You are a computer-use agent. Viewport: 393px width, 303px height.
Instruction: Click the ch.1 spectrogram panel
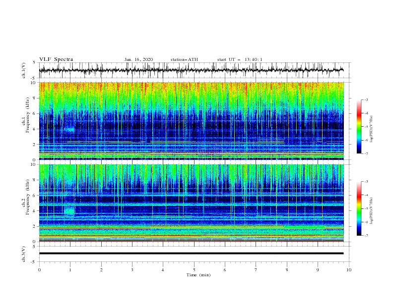[x=192, y=121]
